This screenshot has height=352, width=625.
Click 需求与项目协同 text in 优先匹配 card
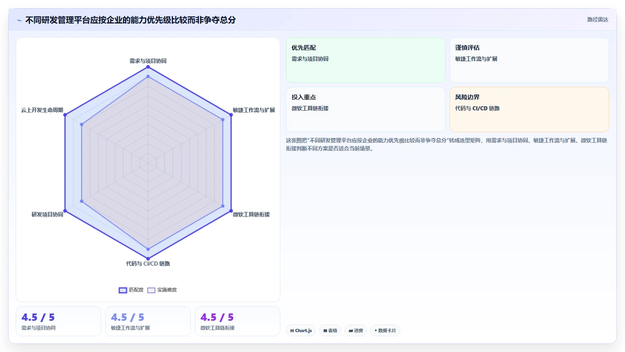tap(310, 59)
